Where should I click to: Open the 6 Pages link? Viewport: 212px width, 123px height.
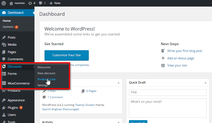click(x=91, y=91)
